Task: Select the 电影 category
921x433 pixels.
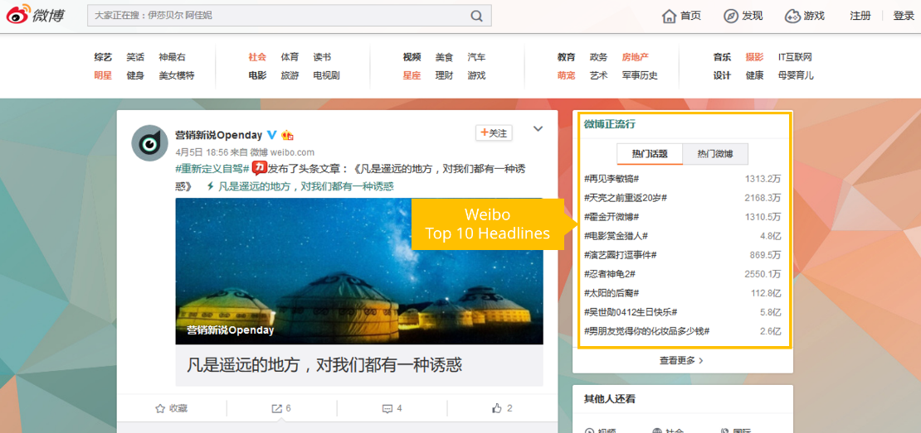Action: (257, 75)
